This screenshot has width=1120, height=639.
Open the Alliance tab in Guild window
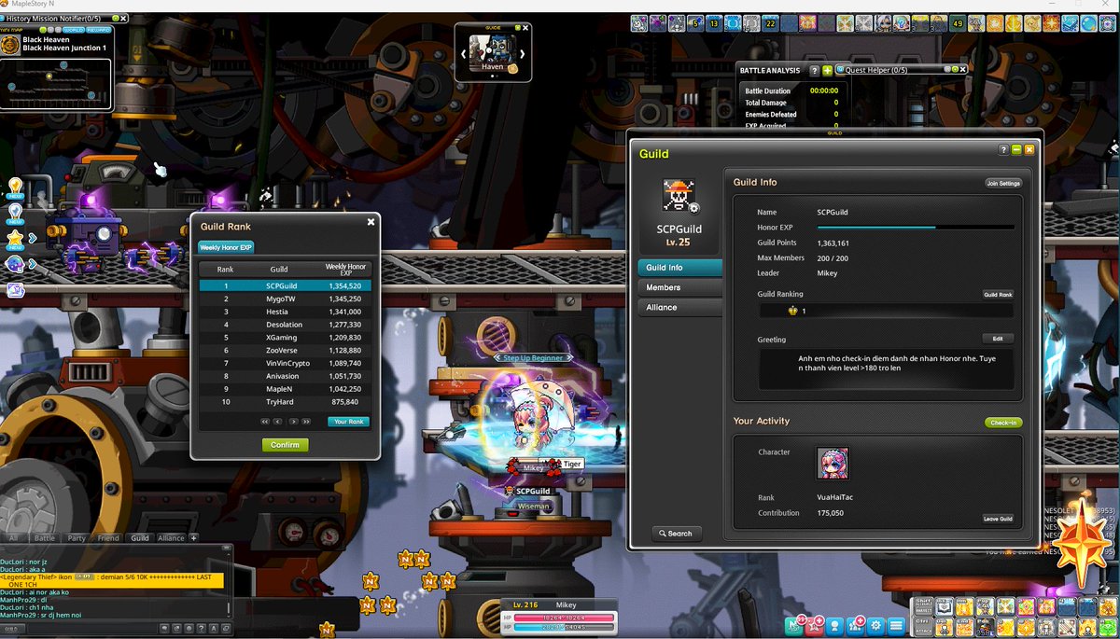point(679,307)
